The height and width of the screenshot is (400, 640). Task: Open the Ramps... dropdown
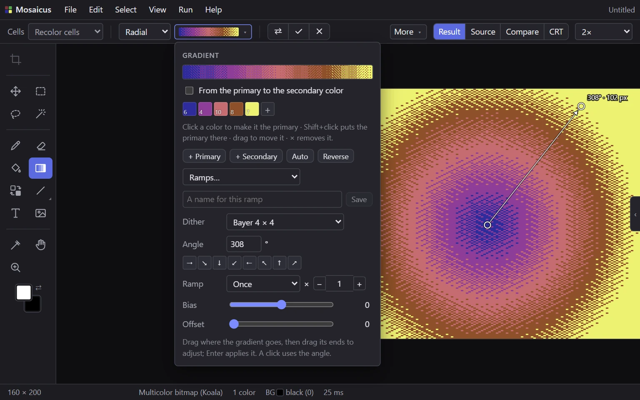click(x=241, y=177)
